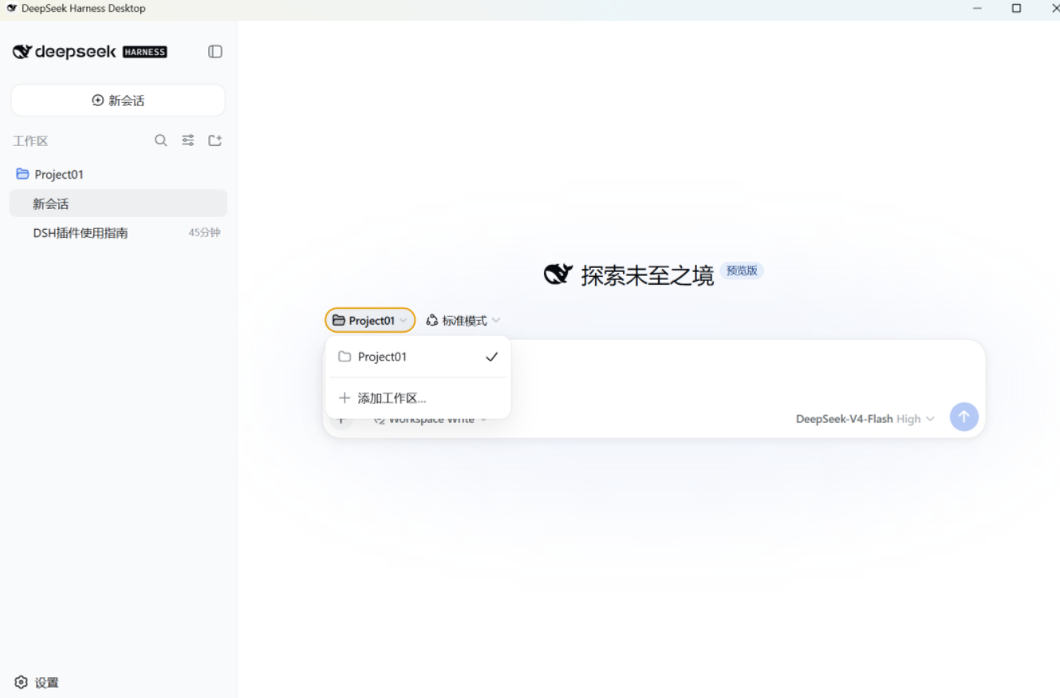1060x698 pixels.
Task: Maximize the DeepSeek Harness Desktop window
Action: click(1016, 8)
